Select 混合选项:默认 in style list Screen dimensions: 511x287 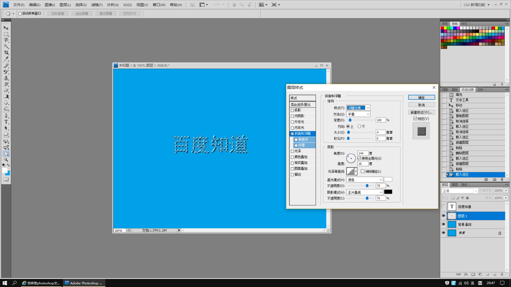point(302,105)
